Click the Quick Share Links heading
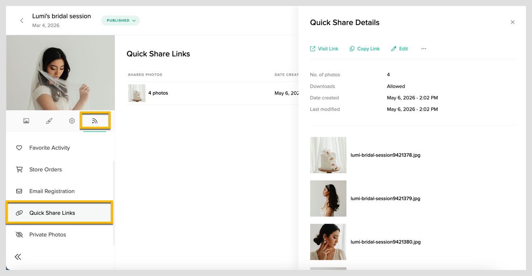The width and height of the screenshot is (532, 276). pyautogui.click(x=158, y=54)
